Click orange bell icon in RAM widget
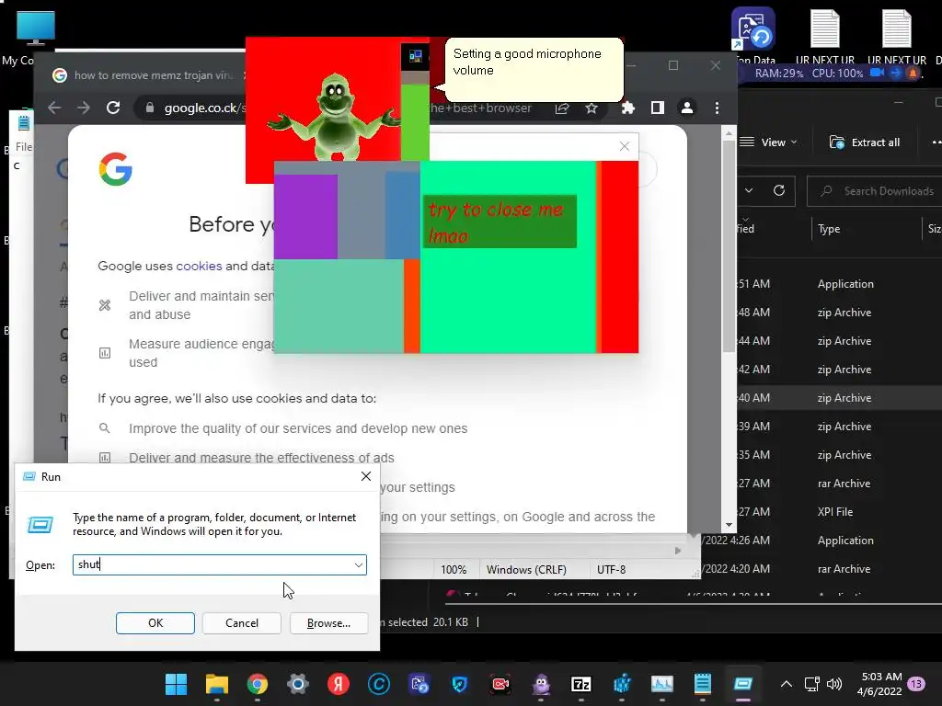This screenshot has width=942, height=706. (913, 73)
